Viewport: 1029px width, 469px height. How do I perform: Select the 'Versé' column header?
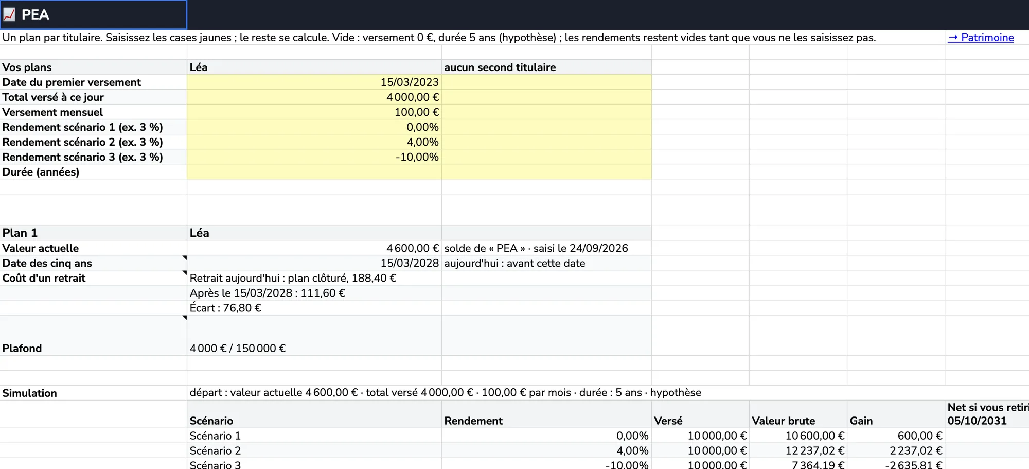click(700, 414)
